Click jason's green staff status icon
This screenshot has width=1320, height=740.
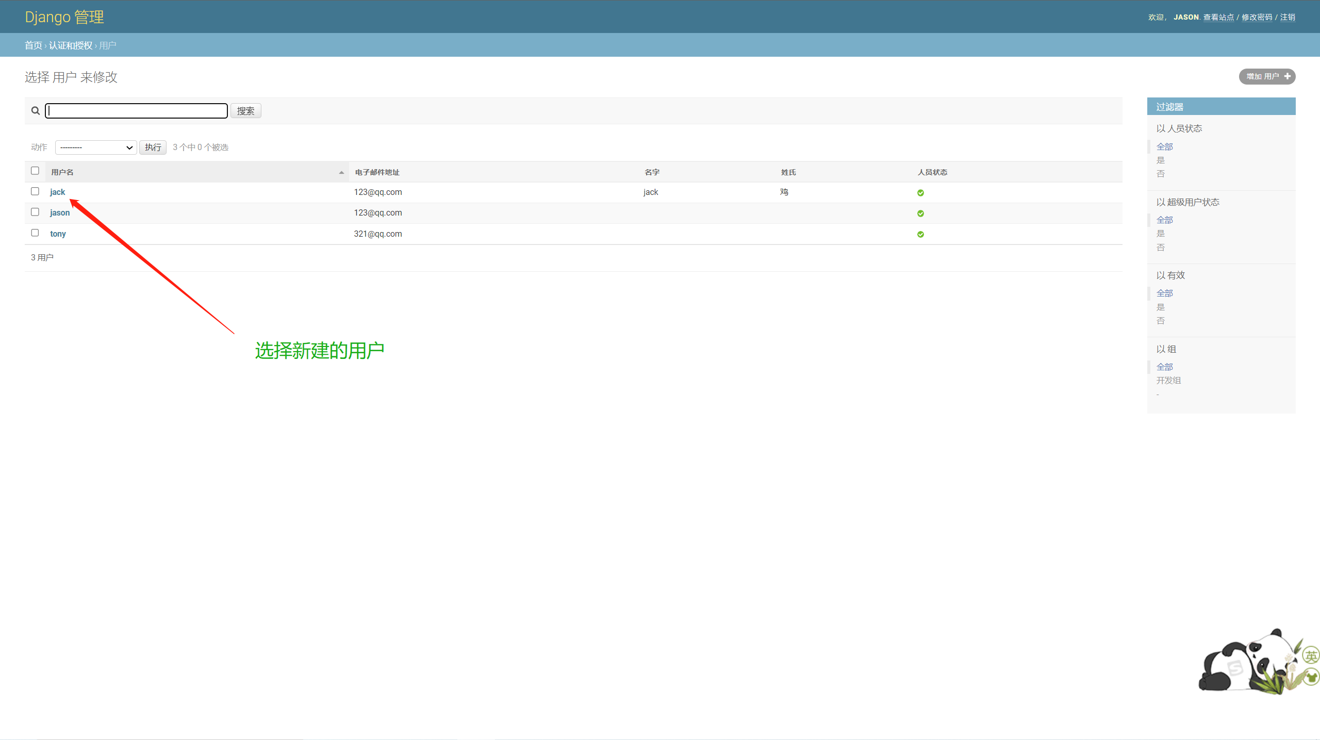click(x=920, y=213)
